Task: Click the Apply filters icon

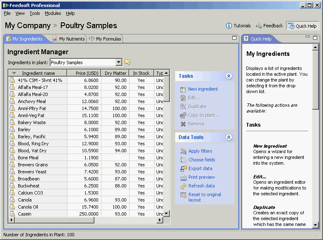Action: coord(183,151)
